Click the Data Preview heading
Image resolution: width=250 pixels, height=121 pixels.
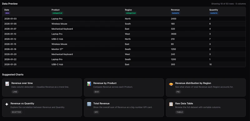click(10, 4)
